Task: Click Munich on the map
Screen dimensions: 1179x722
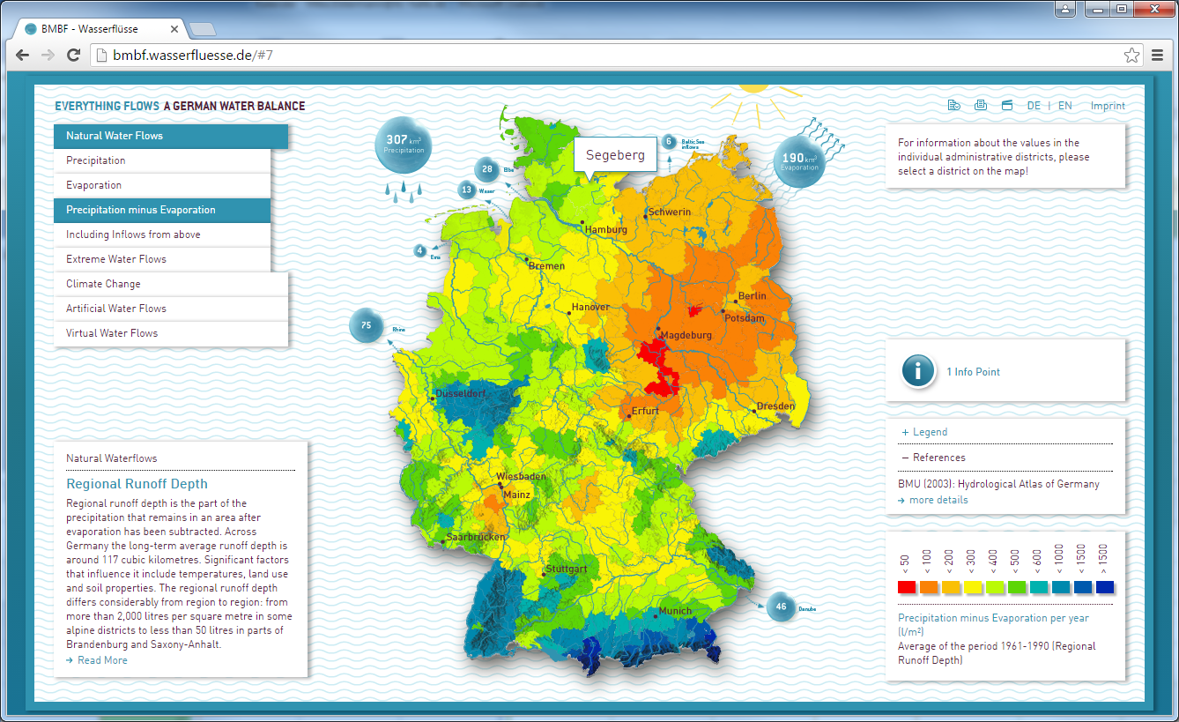Action: pos(675,611)
